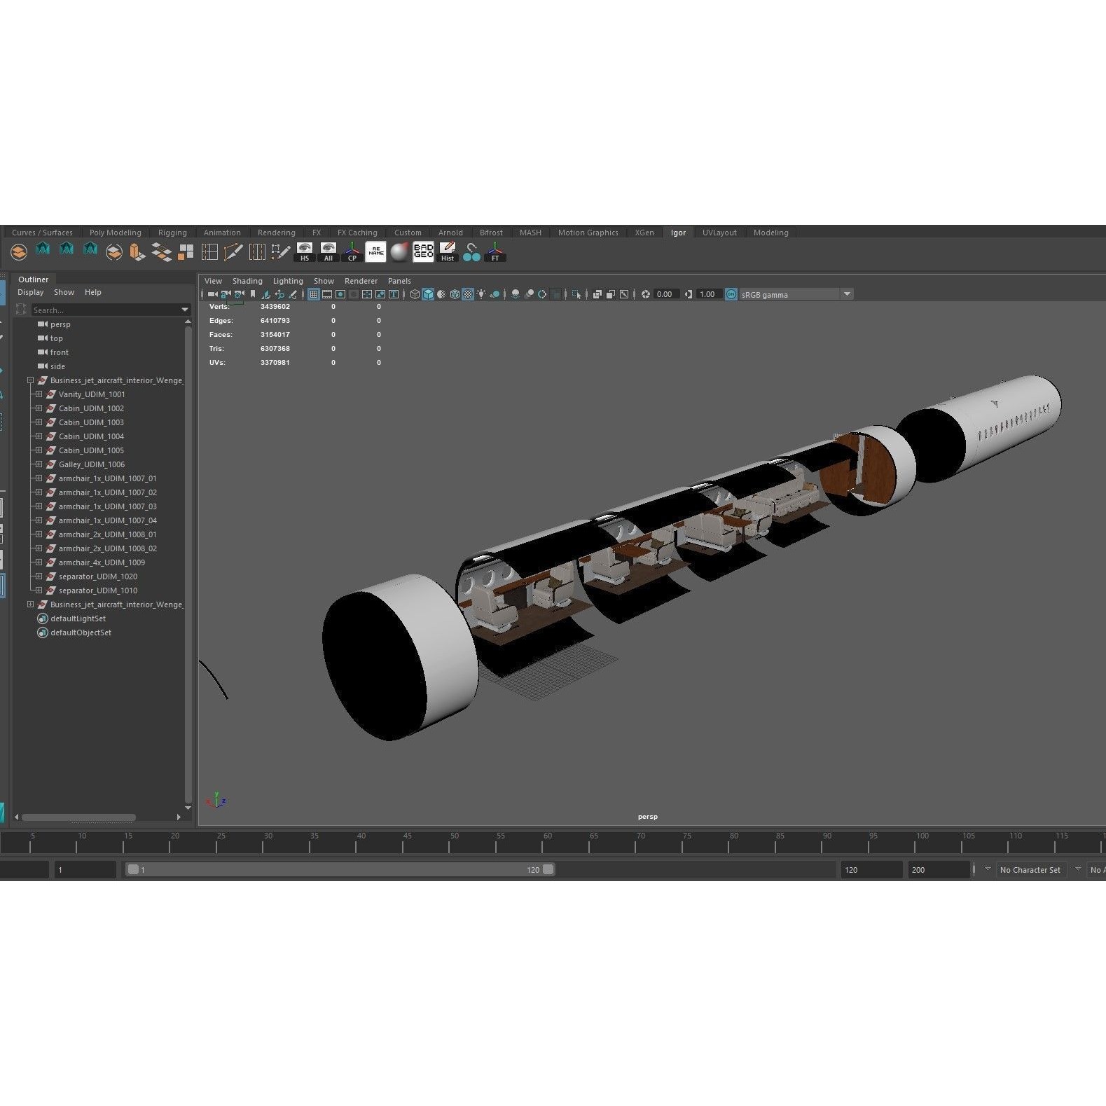Toggle the film gate icon
Image resolution: width=1106 pixels, height=1106 pixels.
tap(326, 294)
